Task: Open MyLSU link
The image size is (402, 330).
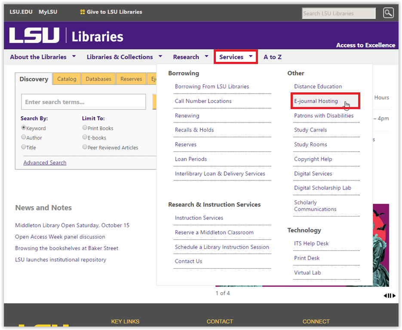Action: pyautogui.click(x=48, y=12)
